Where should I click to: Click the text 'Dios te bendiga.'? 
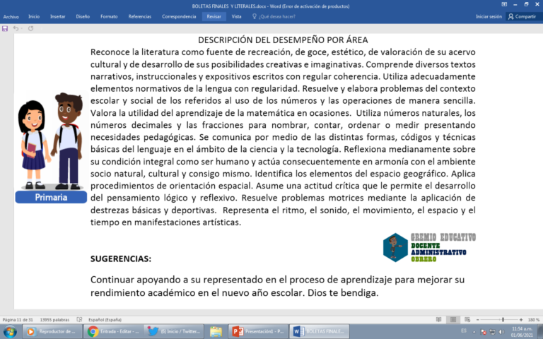click(x=343, y=292)
